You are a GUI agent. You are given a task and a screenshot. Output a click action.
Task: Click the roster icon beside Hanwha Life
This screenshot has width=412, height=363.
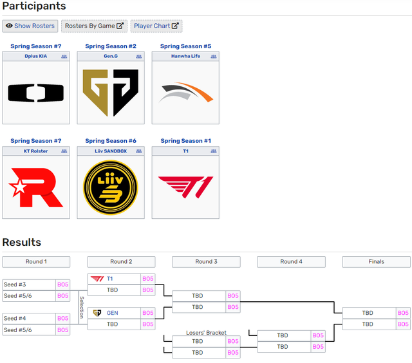click(214, 57)
